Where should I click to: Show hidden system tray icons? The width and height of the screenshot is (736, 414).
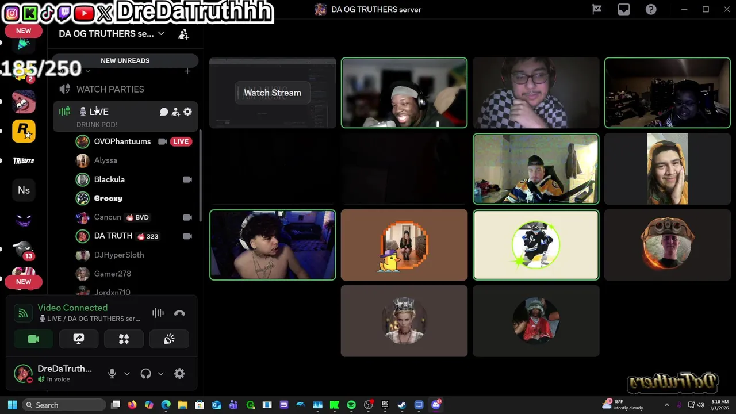(666, 405)
